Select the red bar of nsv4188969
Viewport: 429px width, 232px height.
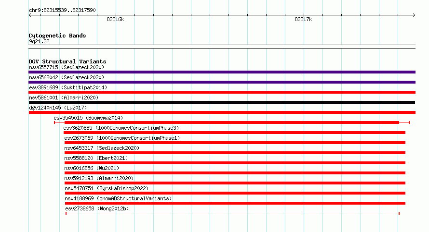[x=235, y=203]
